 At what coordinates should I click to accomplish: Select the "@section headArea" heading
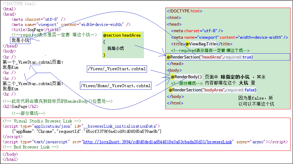(122, 35)
